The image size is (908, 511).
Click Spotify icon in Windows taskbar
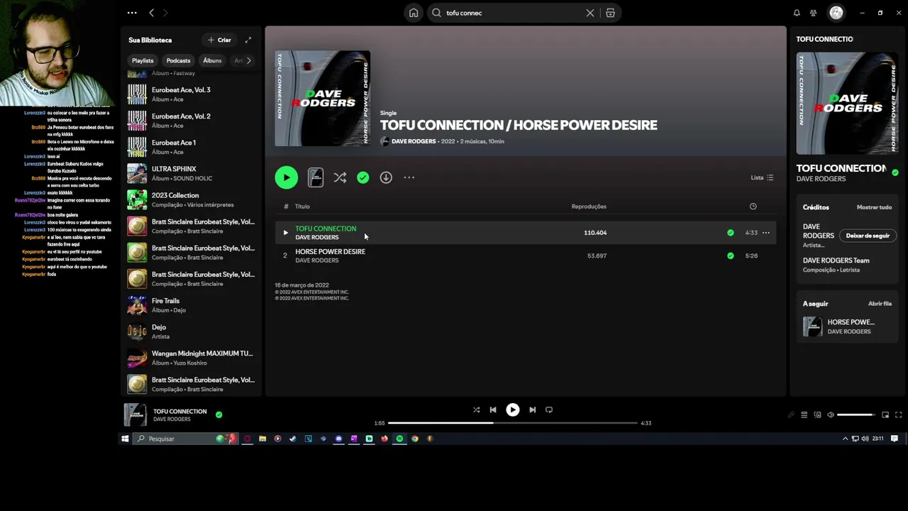click(399, 439)
